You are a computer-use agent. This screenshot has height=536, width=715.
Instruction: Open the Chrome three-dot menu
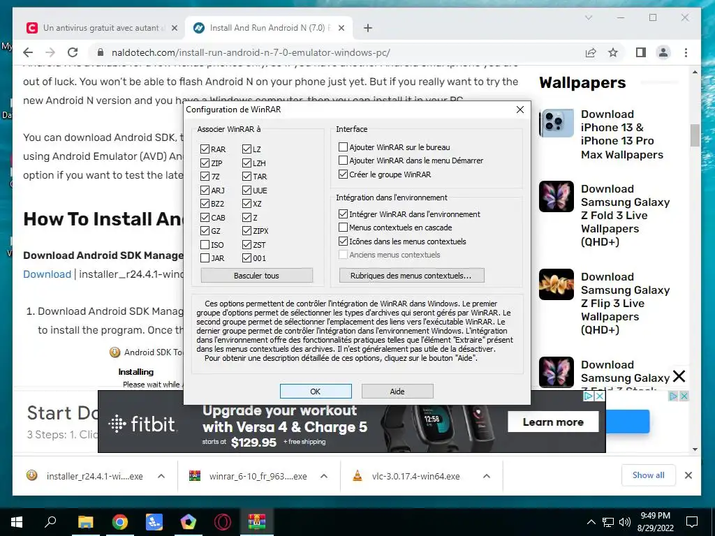pyautogui.click(x=686, y=52)
